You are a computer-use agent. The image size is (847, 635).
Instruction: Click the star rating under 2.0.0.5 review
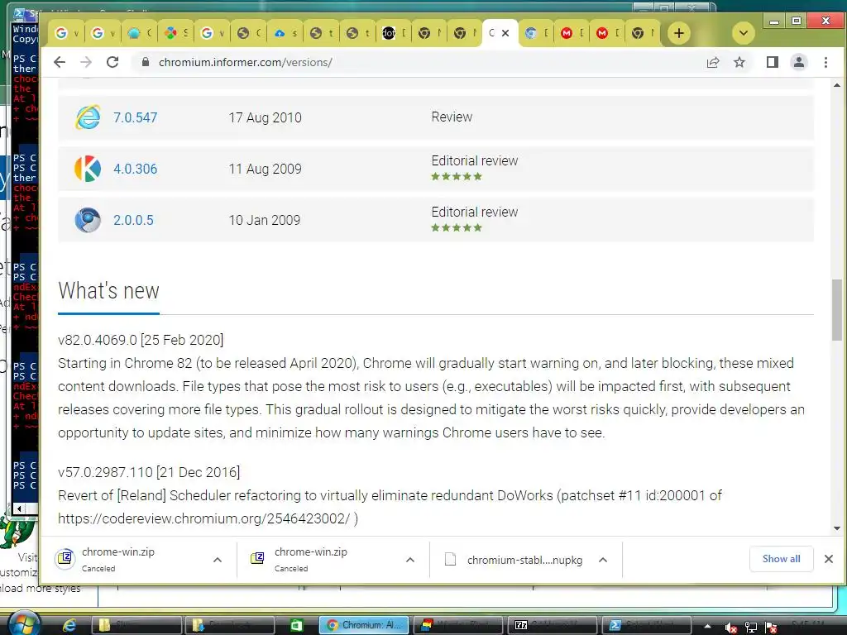click(x=457, y=228)
